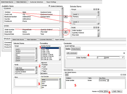Select 'Count' in the Use Function list
Viewport: 127px width, 94px height.
point(44,82)
